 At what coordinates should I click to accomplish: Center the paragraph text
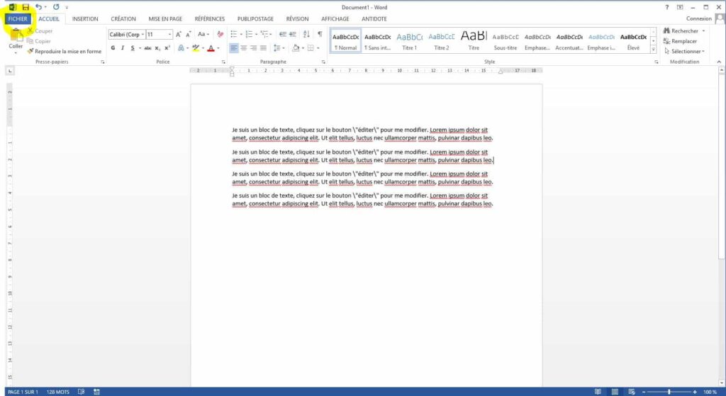point(244,48)
